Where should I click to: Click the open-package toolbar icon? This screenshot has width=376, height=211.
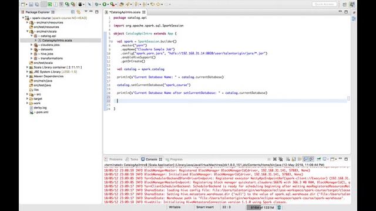pos(122,4)
